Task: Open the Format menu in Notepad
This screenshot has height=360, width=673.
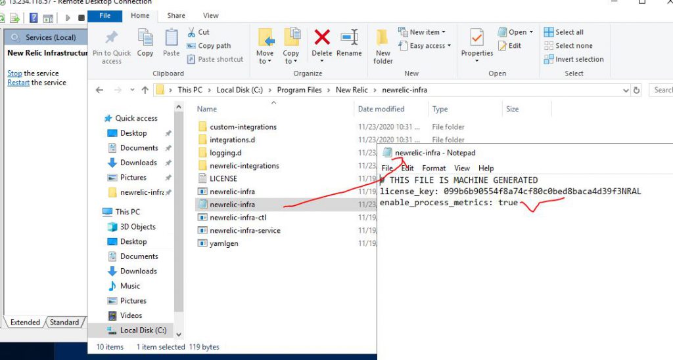Action: [x=434, y=169]
